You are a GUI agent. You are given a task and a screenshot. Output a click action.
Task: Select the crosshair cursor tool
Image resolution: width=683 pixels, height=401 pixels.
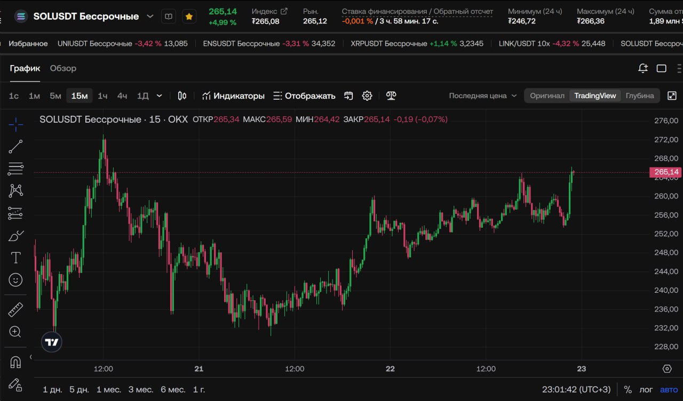15,125
